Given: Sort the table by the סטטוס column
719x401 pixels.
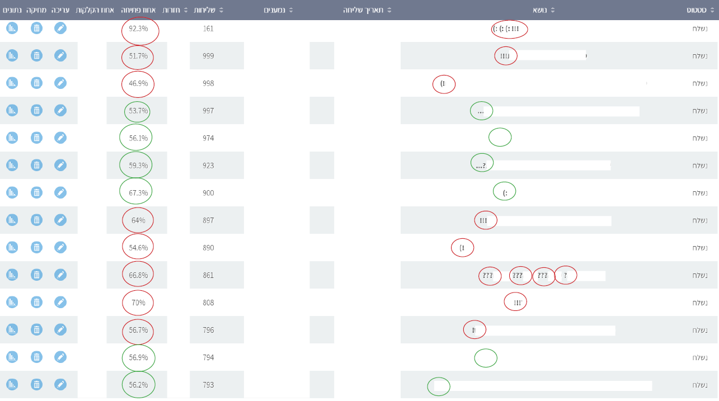Looking at the screenshot, I should 699,10.
